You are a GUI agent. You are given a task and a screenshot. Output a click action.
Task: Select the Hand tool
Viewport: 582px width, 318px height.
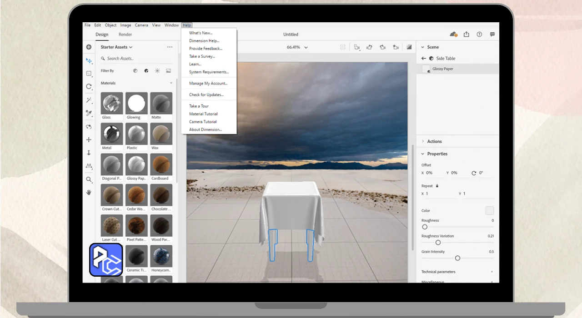click(89, 192)
